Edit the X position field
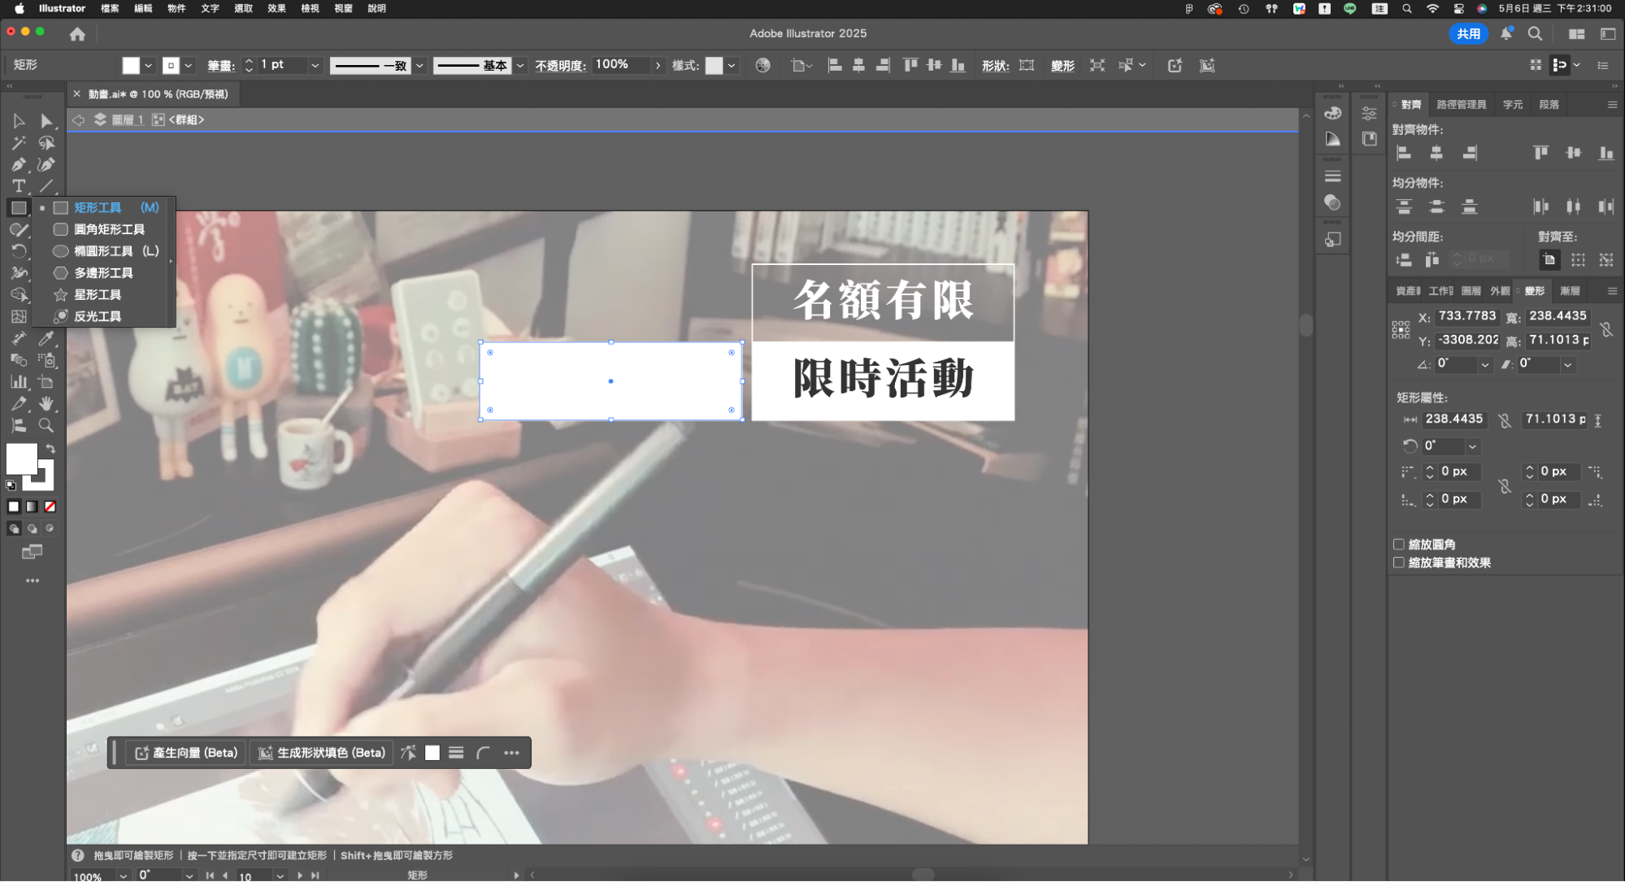The image size is (1625, 882). [1466, 316]
